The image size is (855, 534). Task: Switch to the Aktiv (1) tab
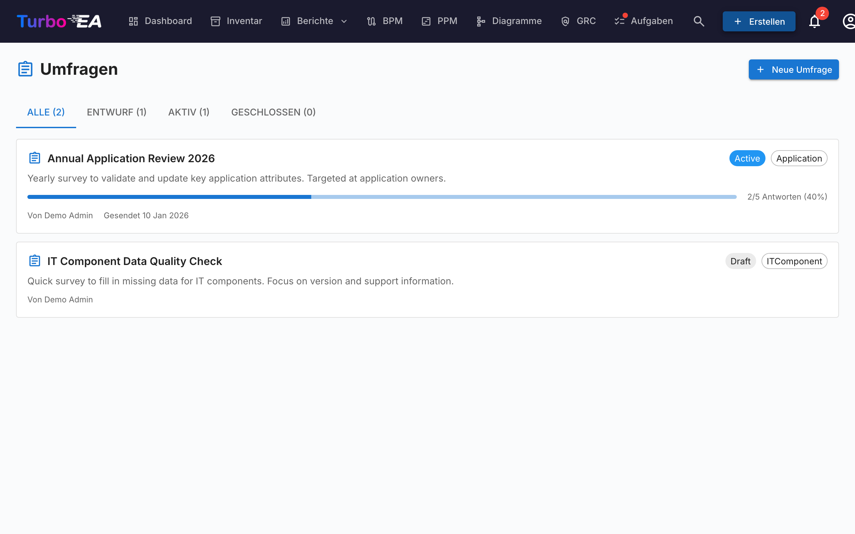pyautogui.click(x=189, y=112)
